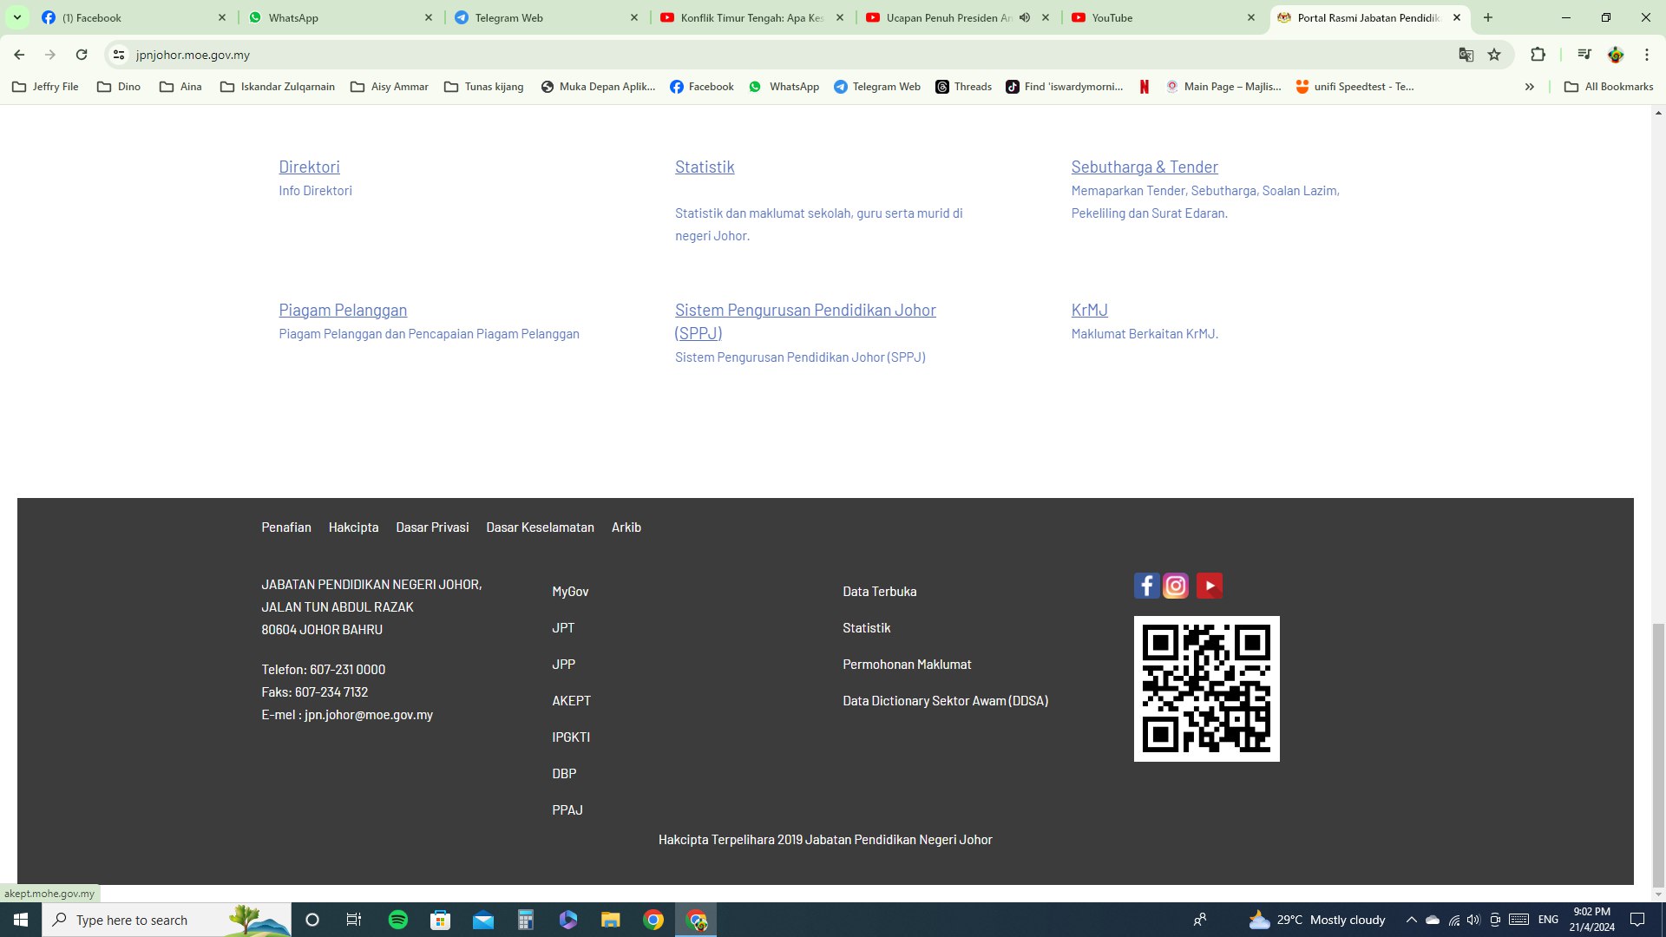This screenshot has width=1666, height=937.
Task: Launch Spotify from the taskbar
Action: (x=398, y=920)
